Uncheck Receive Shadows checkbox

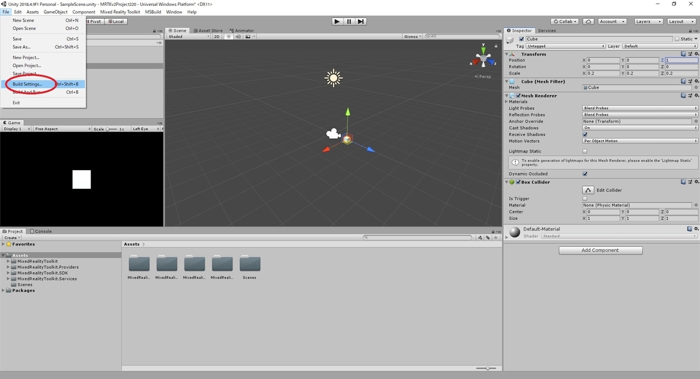585,135
